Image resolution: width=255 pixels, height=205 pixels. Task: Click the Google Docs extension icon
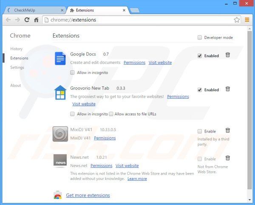pos(60,58)
